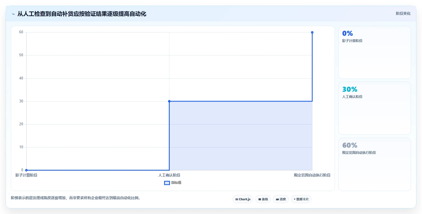Viewport: 422px width, 214px height.
Task: Select the data point at value 0
Action: pos(26,170)
